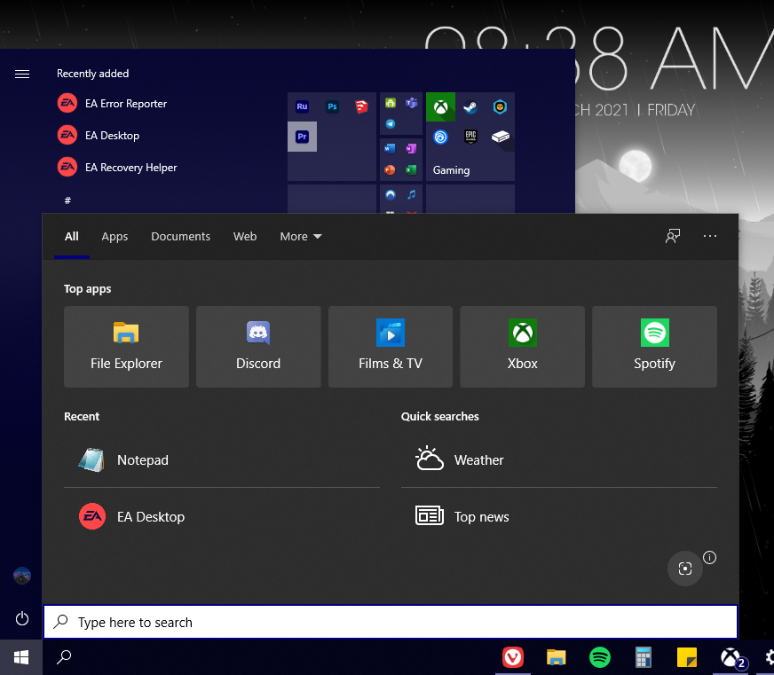This screenshot has width=774, height=675.
Task: Click the blue music note icon in folder tile
Action: point(411,194)
